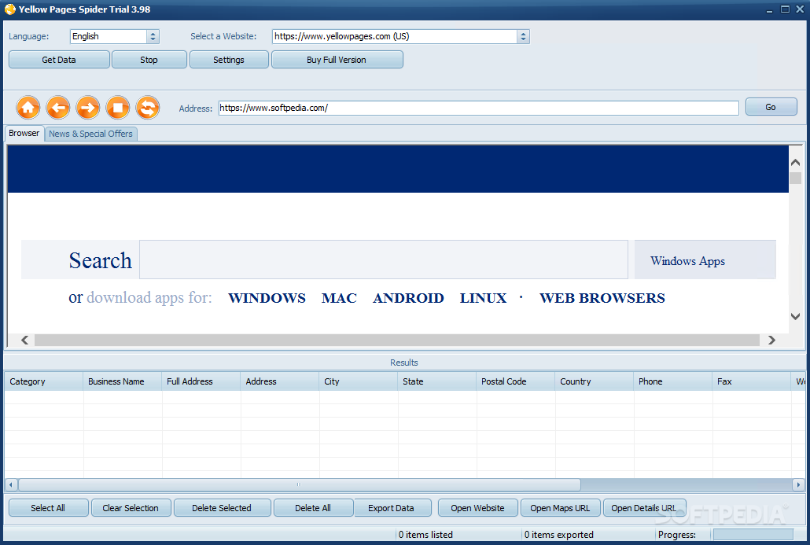Stop page loading with the orange square icon
Viewport: 810px width, 545px height.
point(118,108)
